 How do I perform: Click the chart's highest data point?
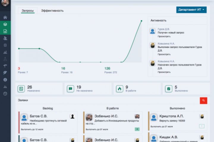[x=141, y=21]
